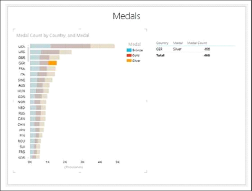Click the Medals report title
Image resolution: width=252 pixels, height=191 pixels.
(x=126, y=16)
